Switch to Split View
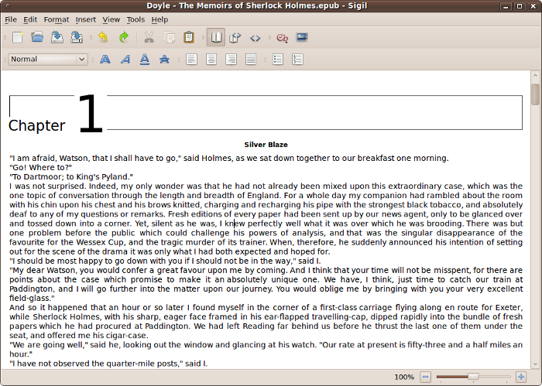 coord(235,37)
